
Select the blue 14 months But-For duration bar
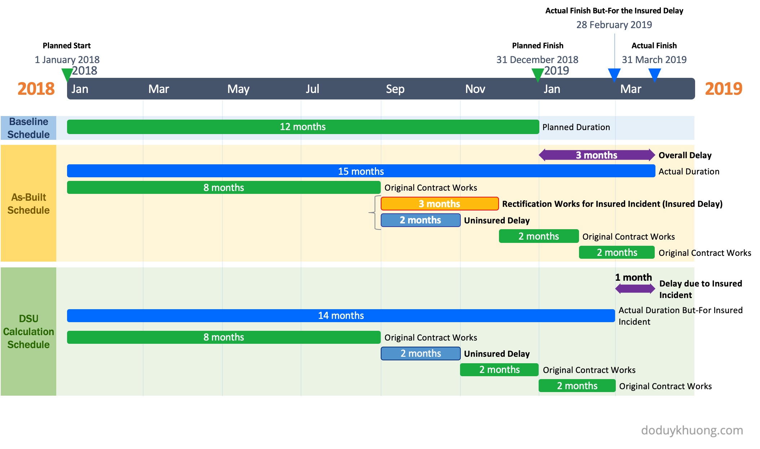pyautogui.click(x=341, y=316)
